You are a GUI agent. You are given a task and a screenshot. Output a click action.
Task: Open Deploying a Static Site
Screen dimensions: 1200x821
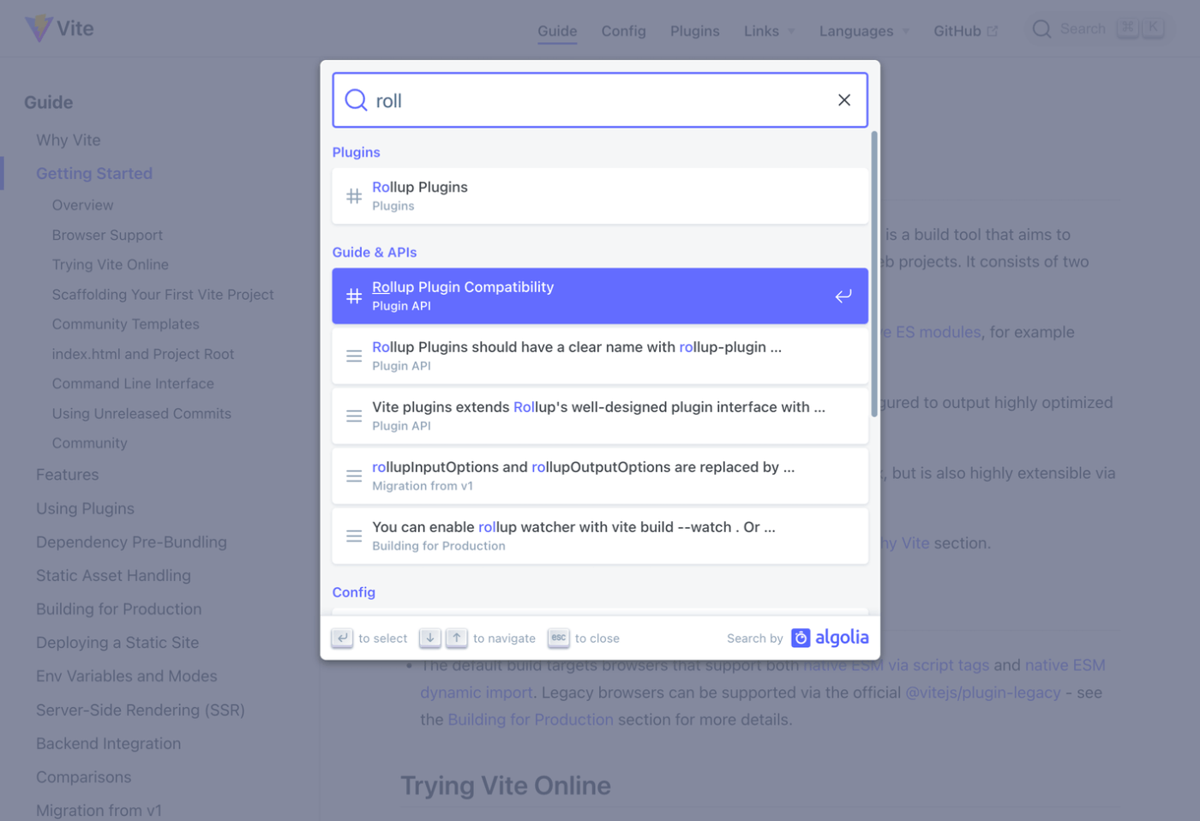(117, 643)
